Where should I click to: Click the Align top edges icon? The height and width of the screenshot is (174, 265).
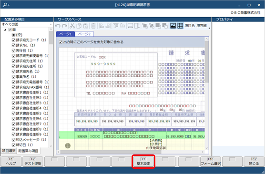point(116,26)
